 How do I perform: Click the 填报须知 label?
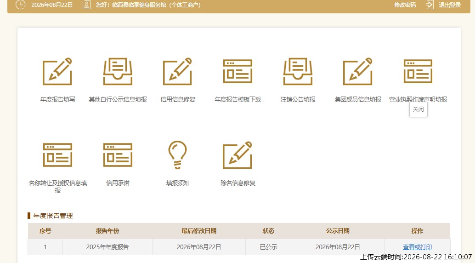[x=178, y=183]
